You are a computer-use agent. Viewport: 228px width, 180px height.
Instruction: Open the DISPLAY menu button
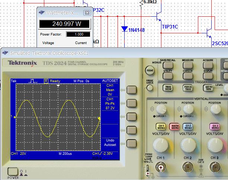pyautogui.click(x=208, y=76)
